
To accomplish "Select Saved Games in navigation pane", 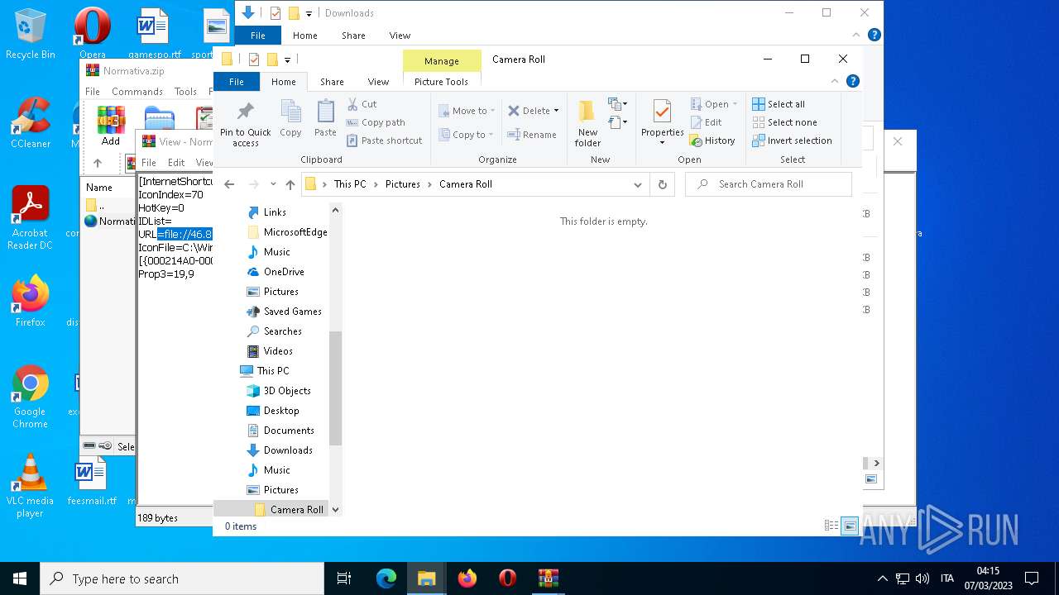I will point(292,312).
